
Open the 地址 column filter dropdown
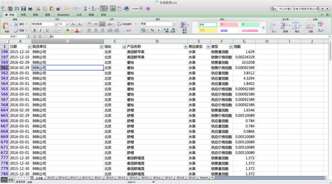click(124, 47)
